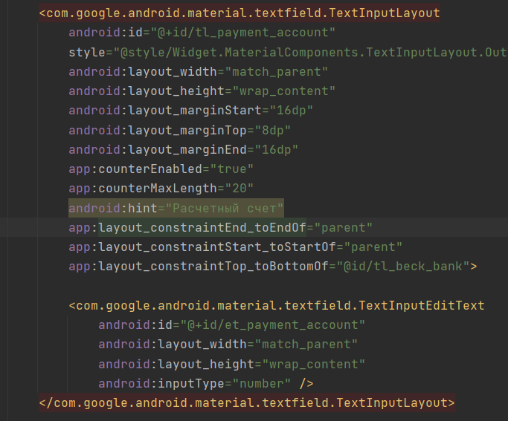Click the TextInputEditText layout_width line
This screenshot has width=508, height=421.
(x=228, y=345)
